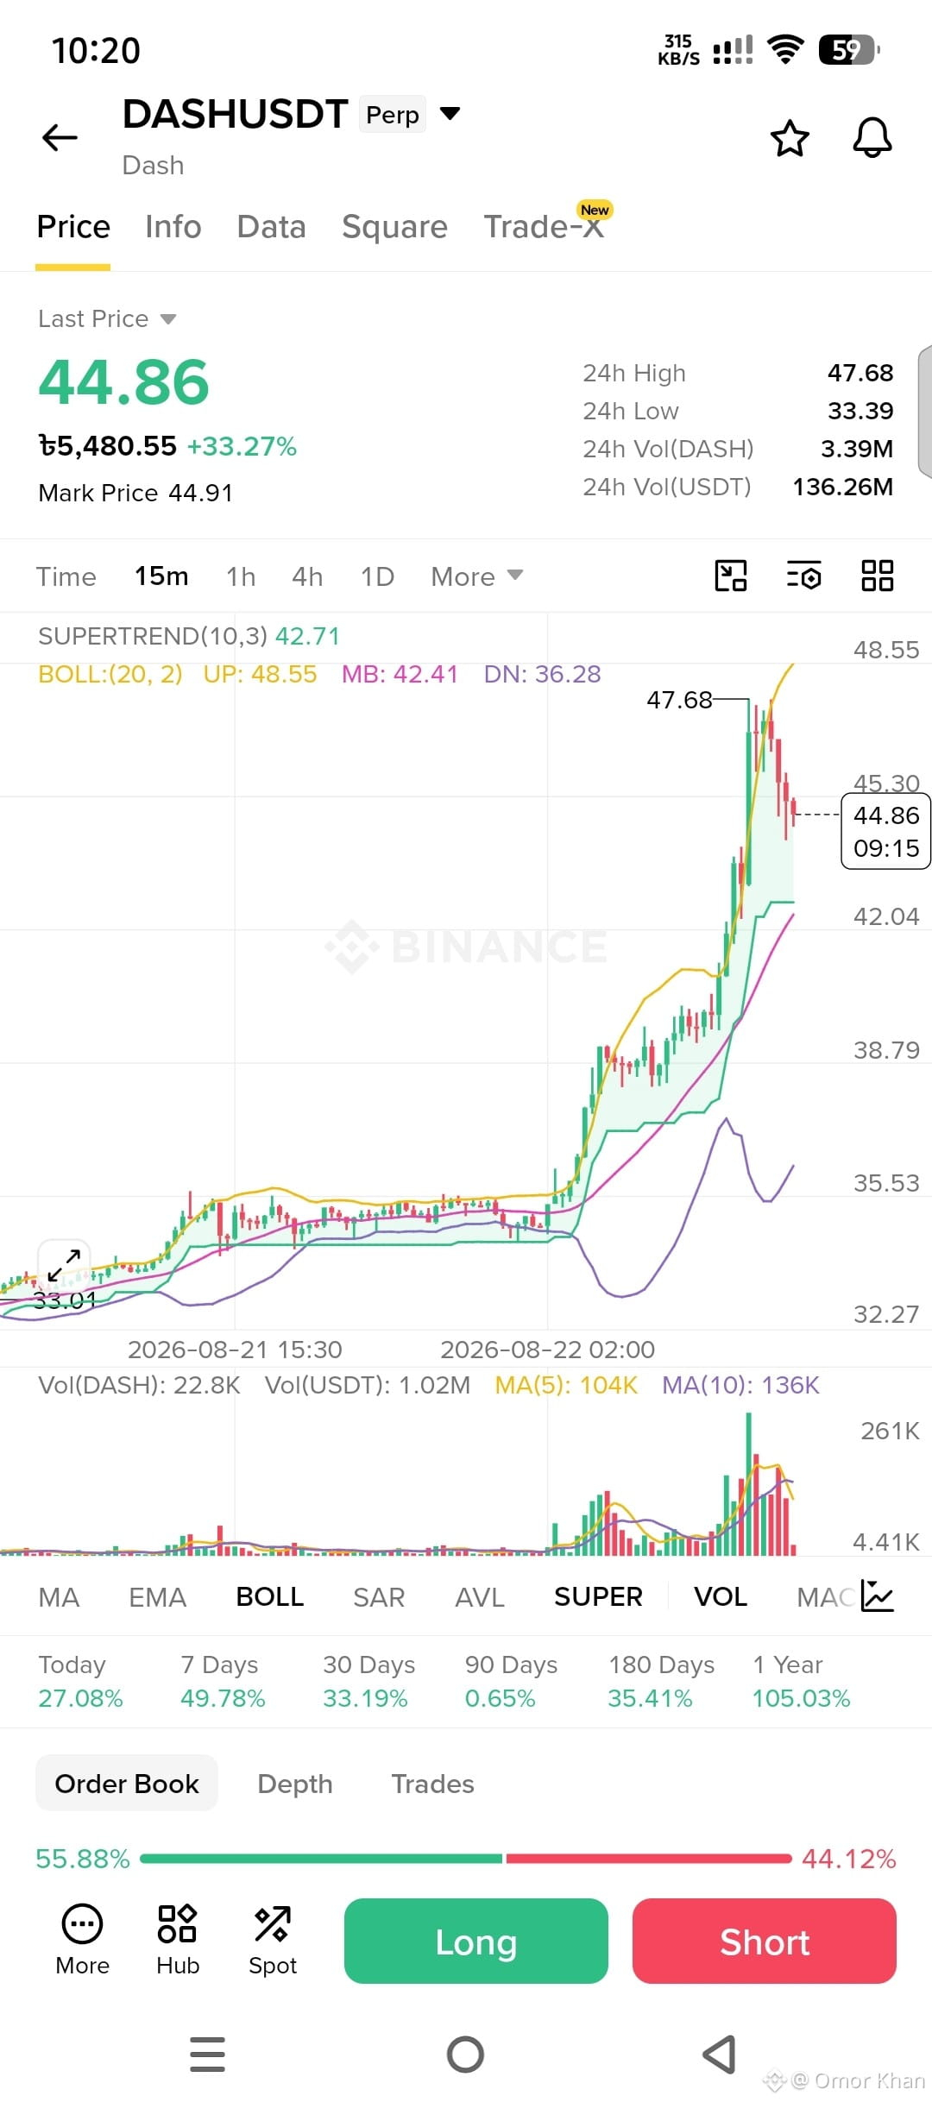
Task: Select the Time chart interval
Action: pos(66,576)
